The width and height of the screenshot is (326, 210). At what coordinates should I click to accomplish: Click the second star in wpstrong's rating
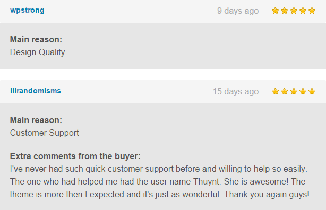pyautogui.click(x=284, y=11)
